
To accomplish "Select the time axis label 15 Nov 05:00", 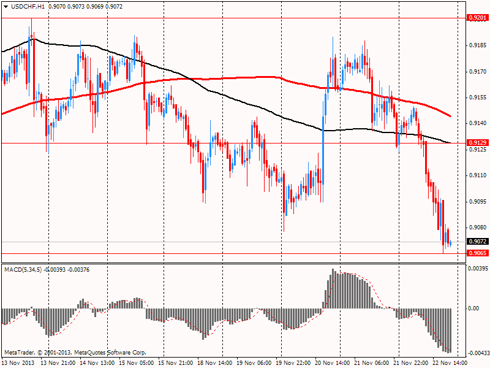I will [x=136, y=363].
